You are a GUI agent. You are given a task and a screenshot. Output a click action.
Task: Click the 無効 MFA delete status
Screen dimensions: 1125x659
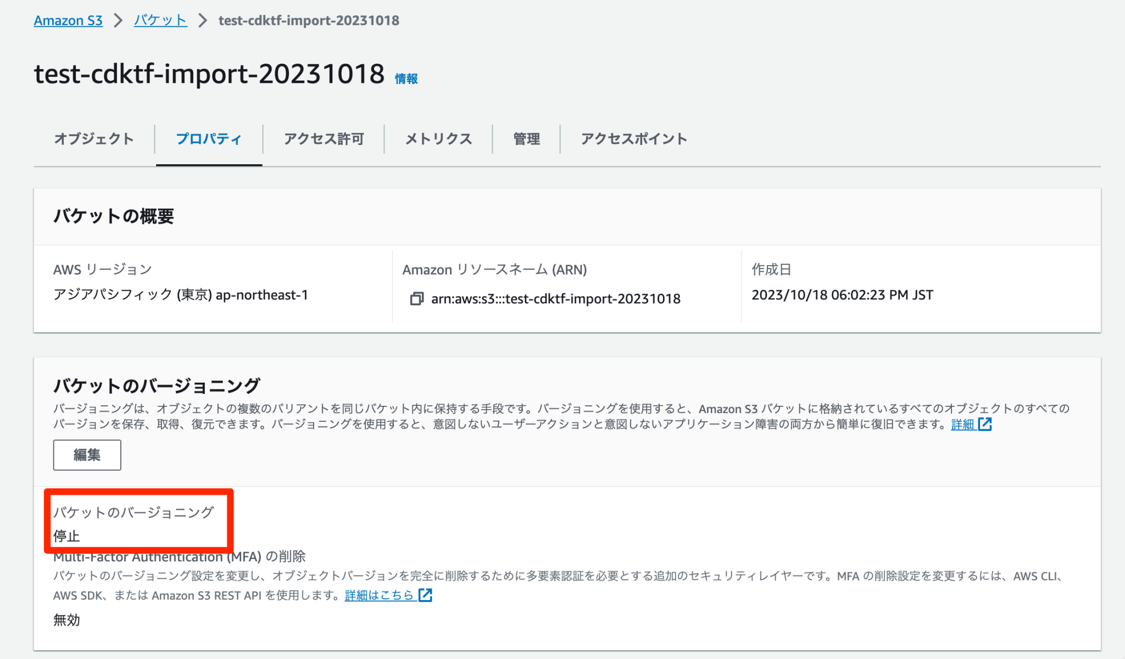point(66,620)
